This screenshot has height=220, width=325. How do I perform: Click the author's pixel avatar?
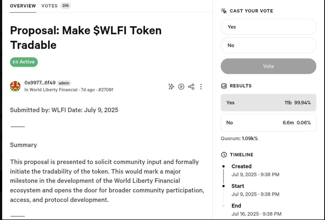point(15,86)
